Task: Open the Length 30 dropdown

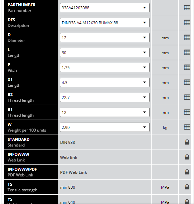Action: click(x=105, y=52)
